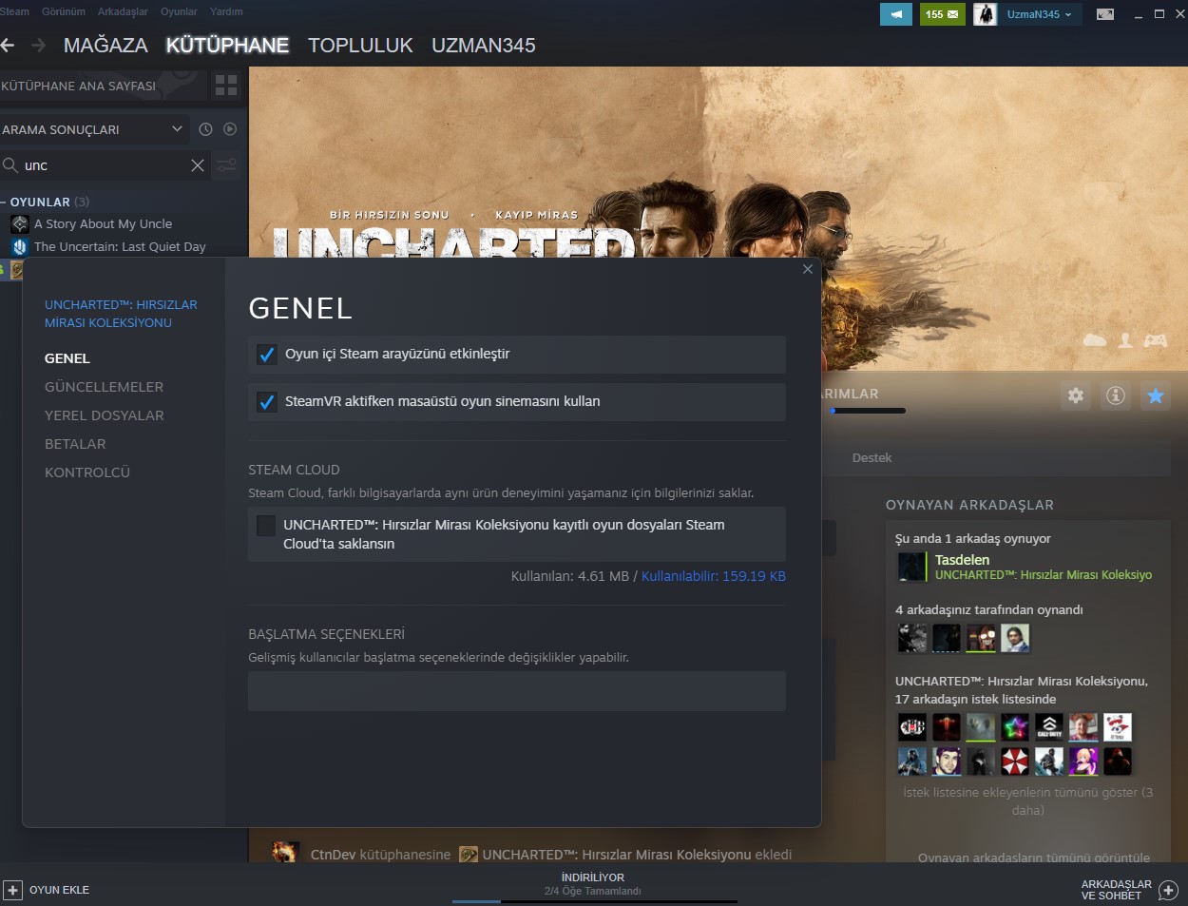Open Tasdelen's friend entry

pyautogui.click(x=1025, y=567)
